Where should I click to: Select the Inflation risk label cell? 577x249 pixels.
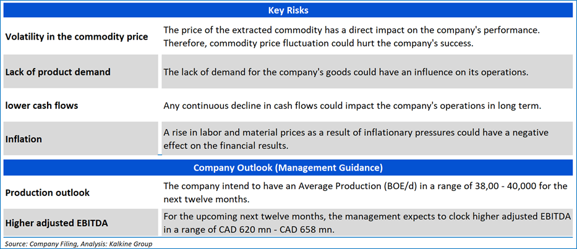point(24,139)
